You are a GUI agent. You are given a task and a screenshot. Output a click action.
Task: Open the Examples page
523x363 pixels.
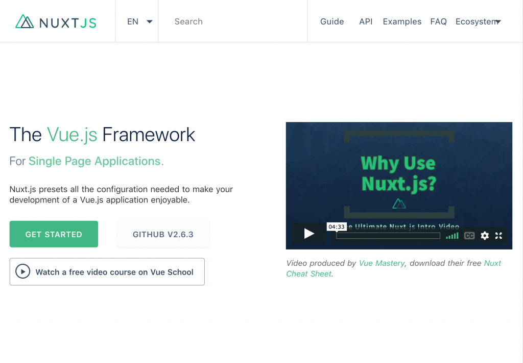pyautogui.click(x=402, y=21)
